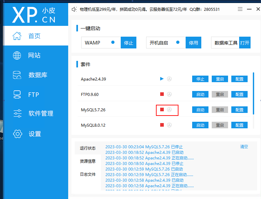This screenshot has height=199, width=261.
Task: Toggle MySQL8.0.12 auto-start A icon
Action: point(169,125)
